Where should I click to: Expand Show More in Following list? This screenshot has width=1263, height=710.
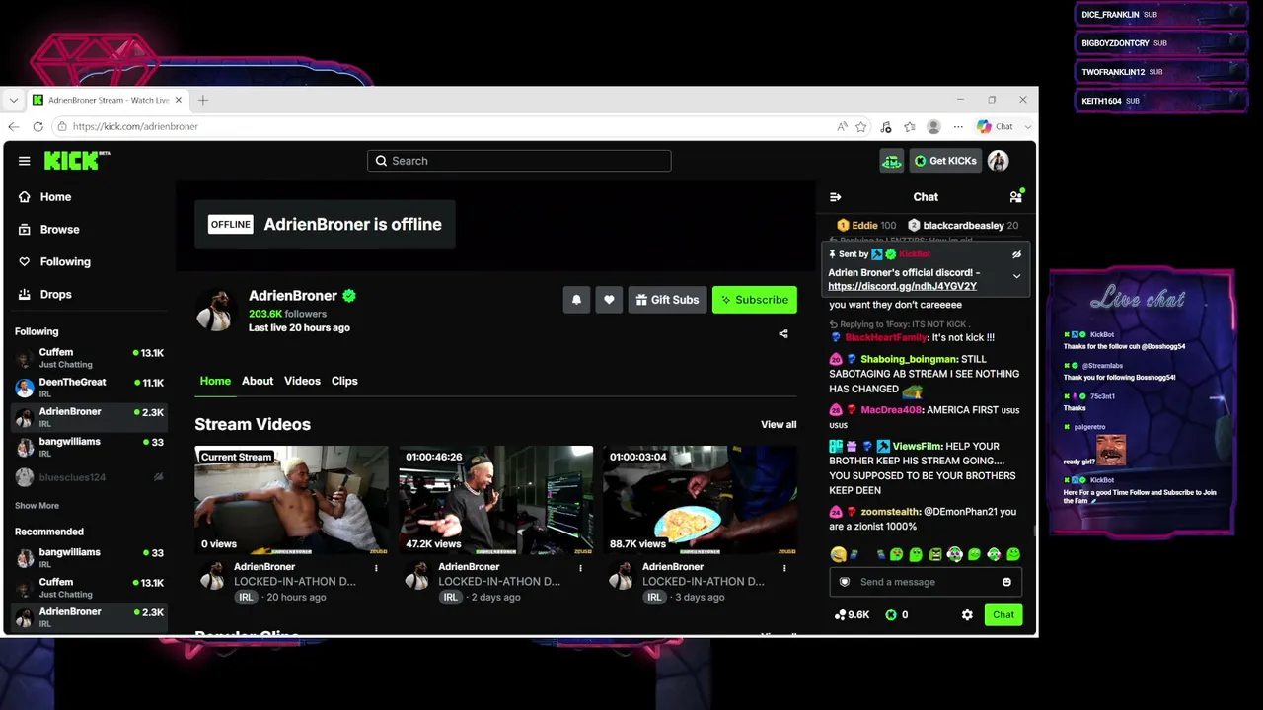(37, 506)
